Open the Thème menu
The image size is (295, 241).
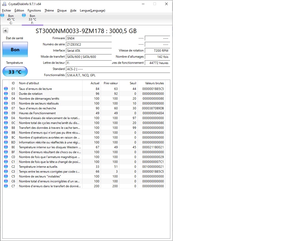(49, 11)
